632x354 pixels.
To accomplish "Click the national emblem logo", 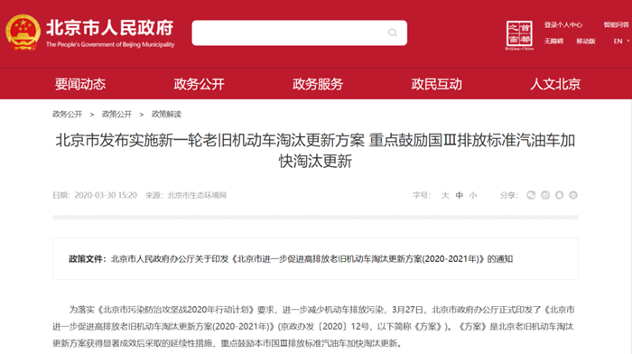I will (23, 33).
